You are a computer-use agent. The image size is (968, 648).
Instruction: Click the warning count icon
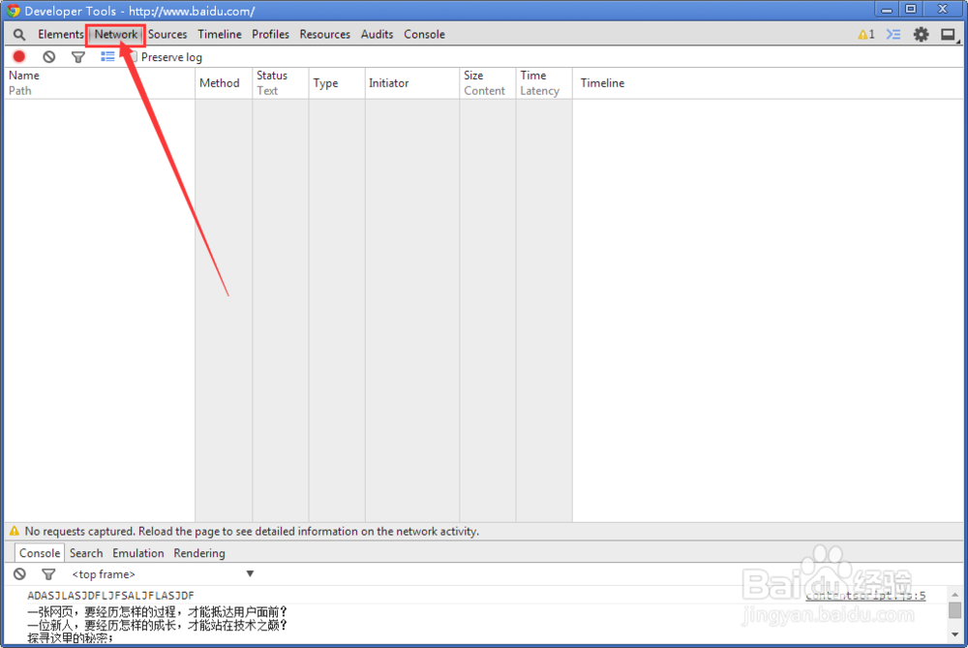pos(866,35)
